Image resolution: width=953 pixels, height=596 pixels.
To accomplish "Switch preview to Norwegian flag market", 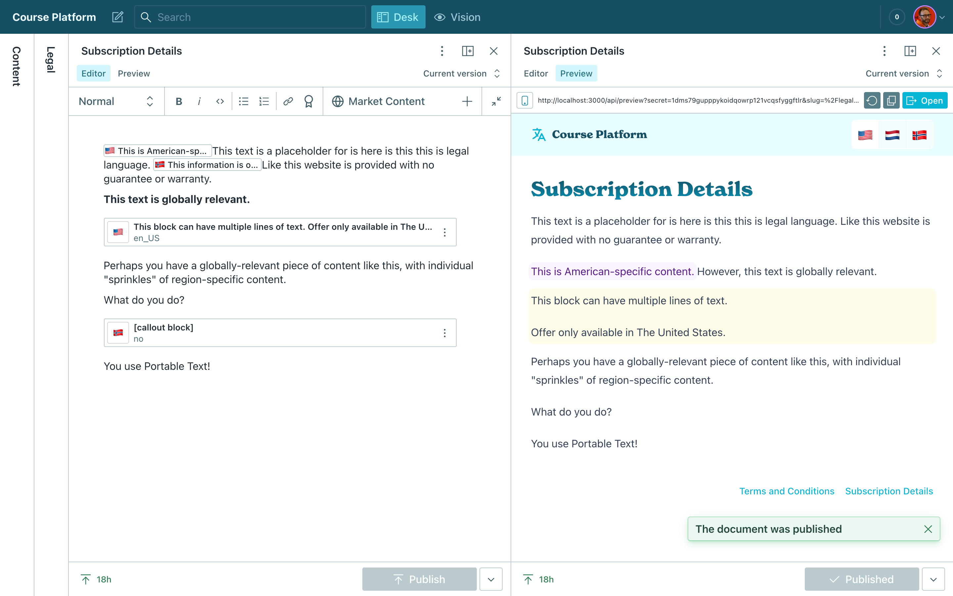I will (x=919, y=135).
